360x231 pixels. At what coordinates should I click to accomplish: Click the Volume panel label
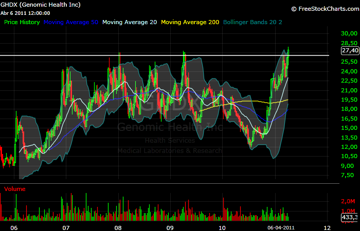(x=15, y=189)
